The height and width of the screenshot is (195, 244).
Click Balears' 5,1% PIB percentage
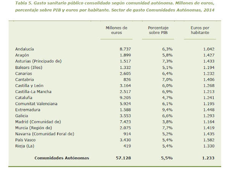coord(167,67)
